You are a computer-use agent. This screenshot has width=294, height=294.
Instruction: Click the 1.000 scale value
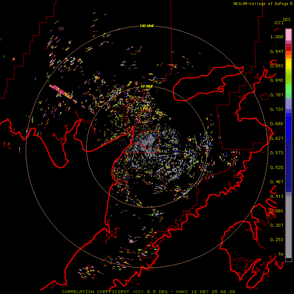click(277, 37)
